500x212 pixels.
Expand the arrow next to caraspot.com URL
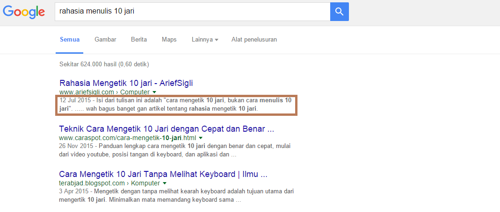201,138
